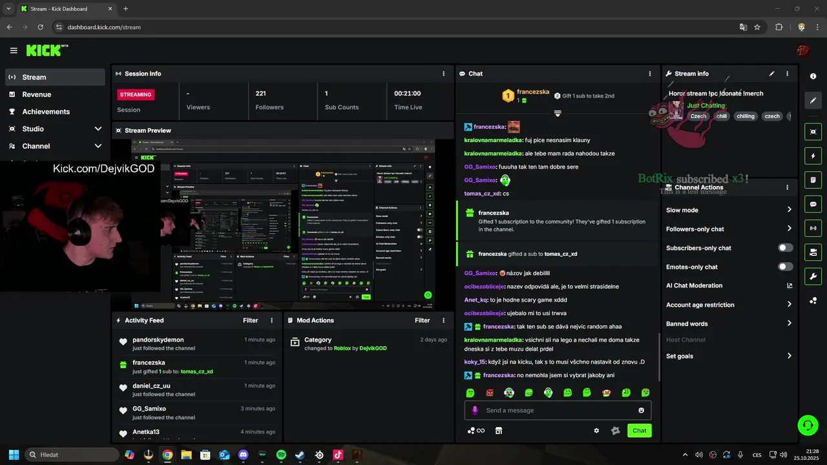
Task: Open Session Info options menu
Action: tap(443, 74)
